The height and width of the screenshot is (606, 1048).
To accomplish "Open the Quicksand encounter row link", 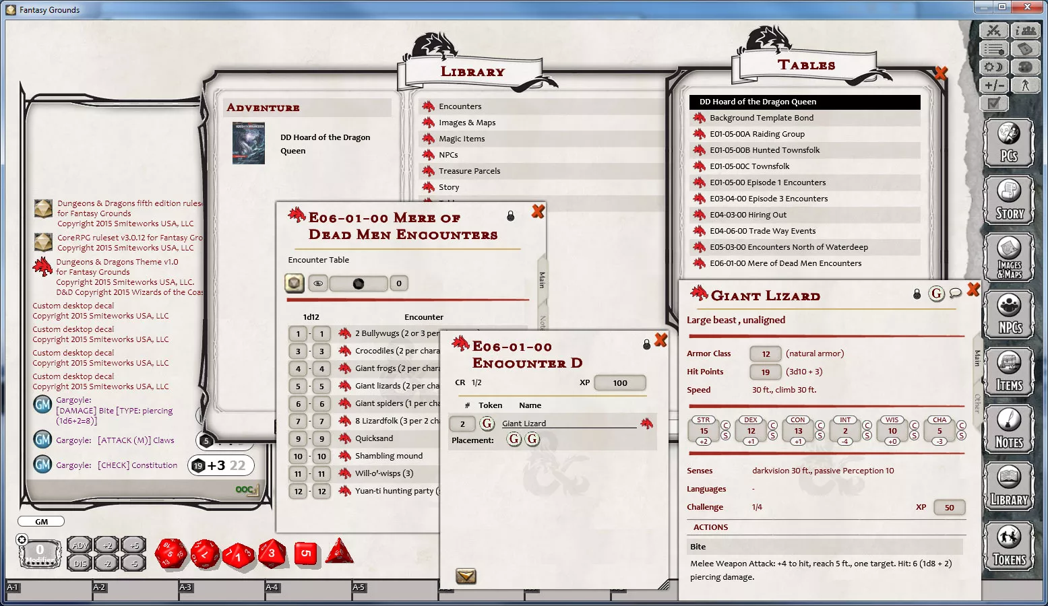I will (x=344, y=438).
